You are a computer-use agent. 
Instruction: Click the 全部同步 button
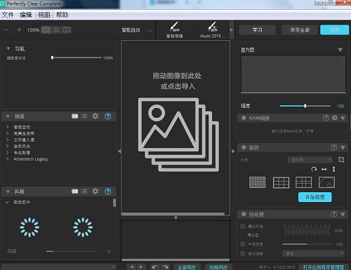click(187, 267)
